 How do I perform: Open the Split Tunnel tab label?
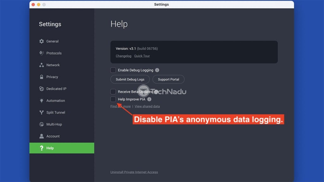pyautogui.click(x=56, y=112)
